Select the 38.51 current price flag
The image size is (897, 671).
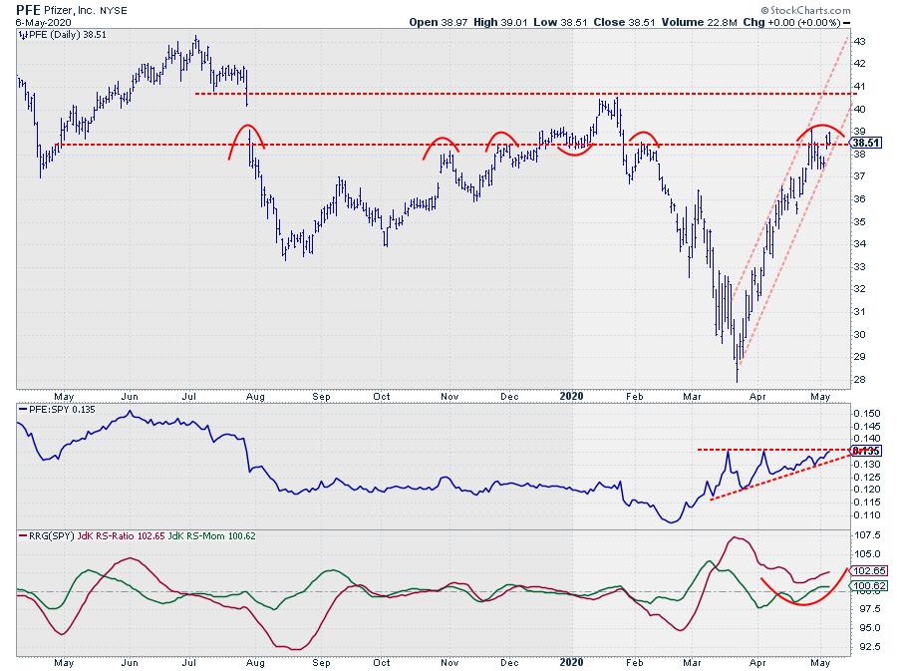tap(864, 144)
